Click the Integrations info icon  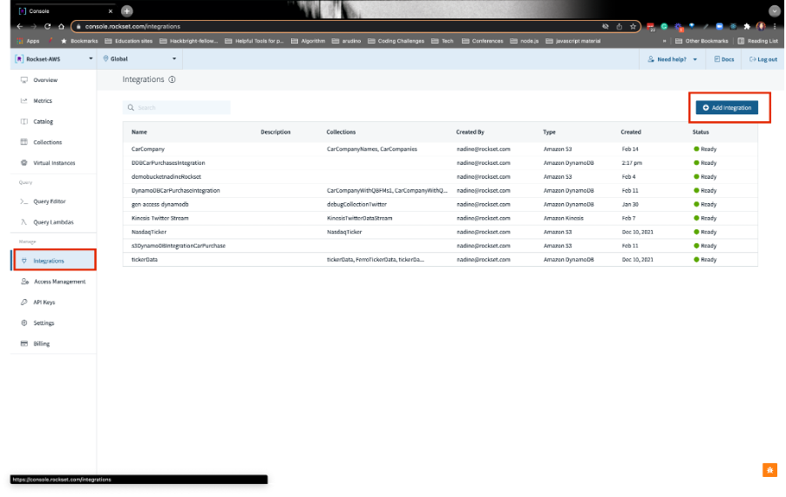click(x=172, y=79)
